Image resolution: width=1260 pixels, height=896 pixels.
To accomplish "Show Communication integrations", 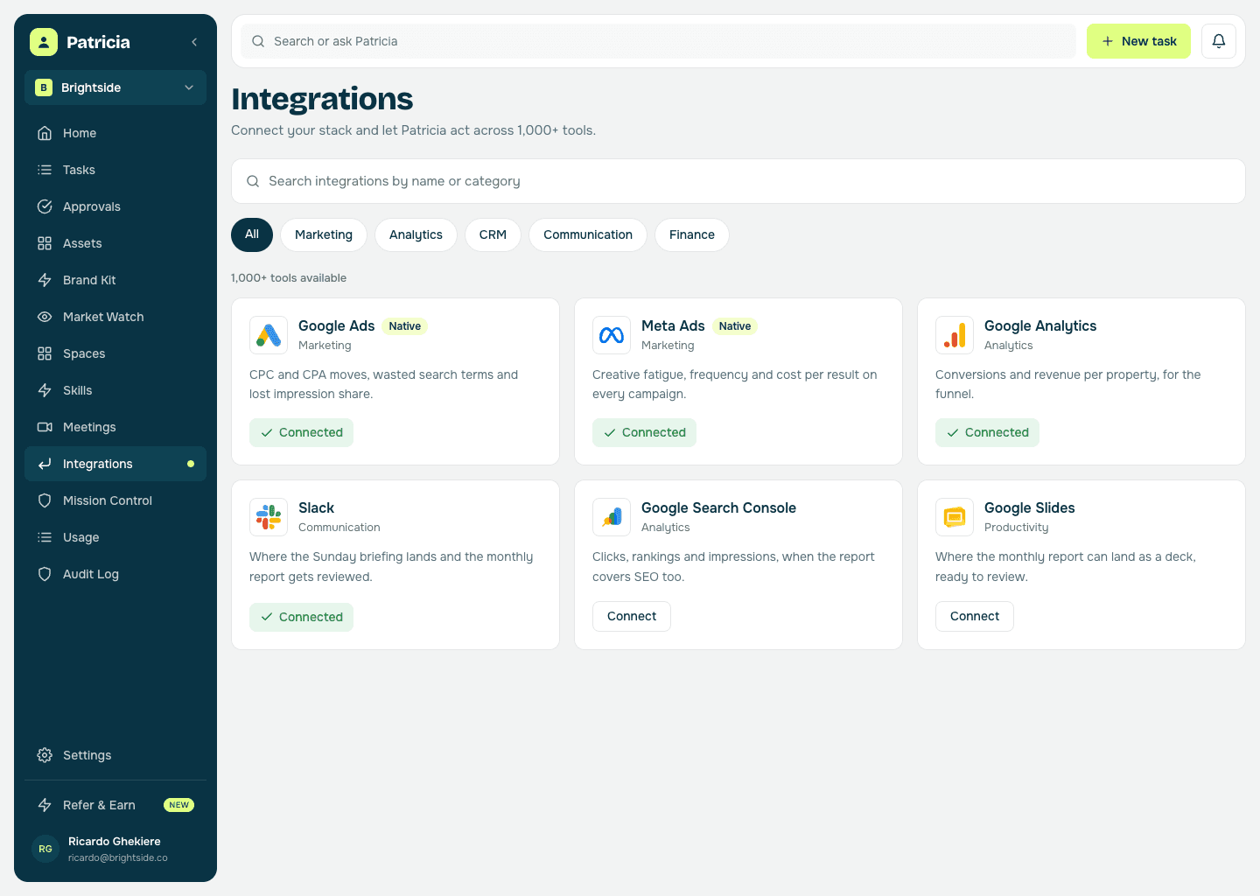I will (588, 234).
